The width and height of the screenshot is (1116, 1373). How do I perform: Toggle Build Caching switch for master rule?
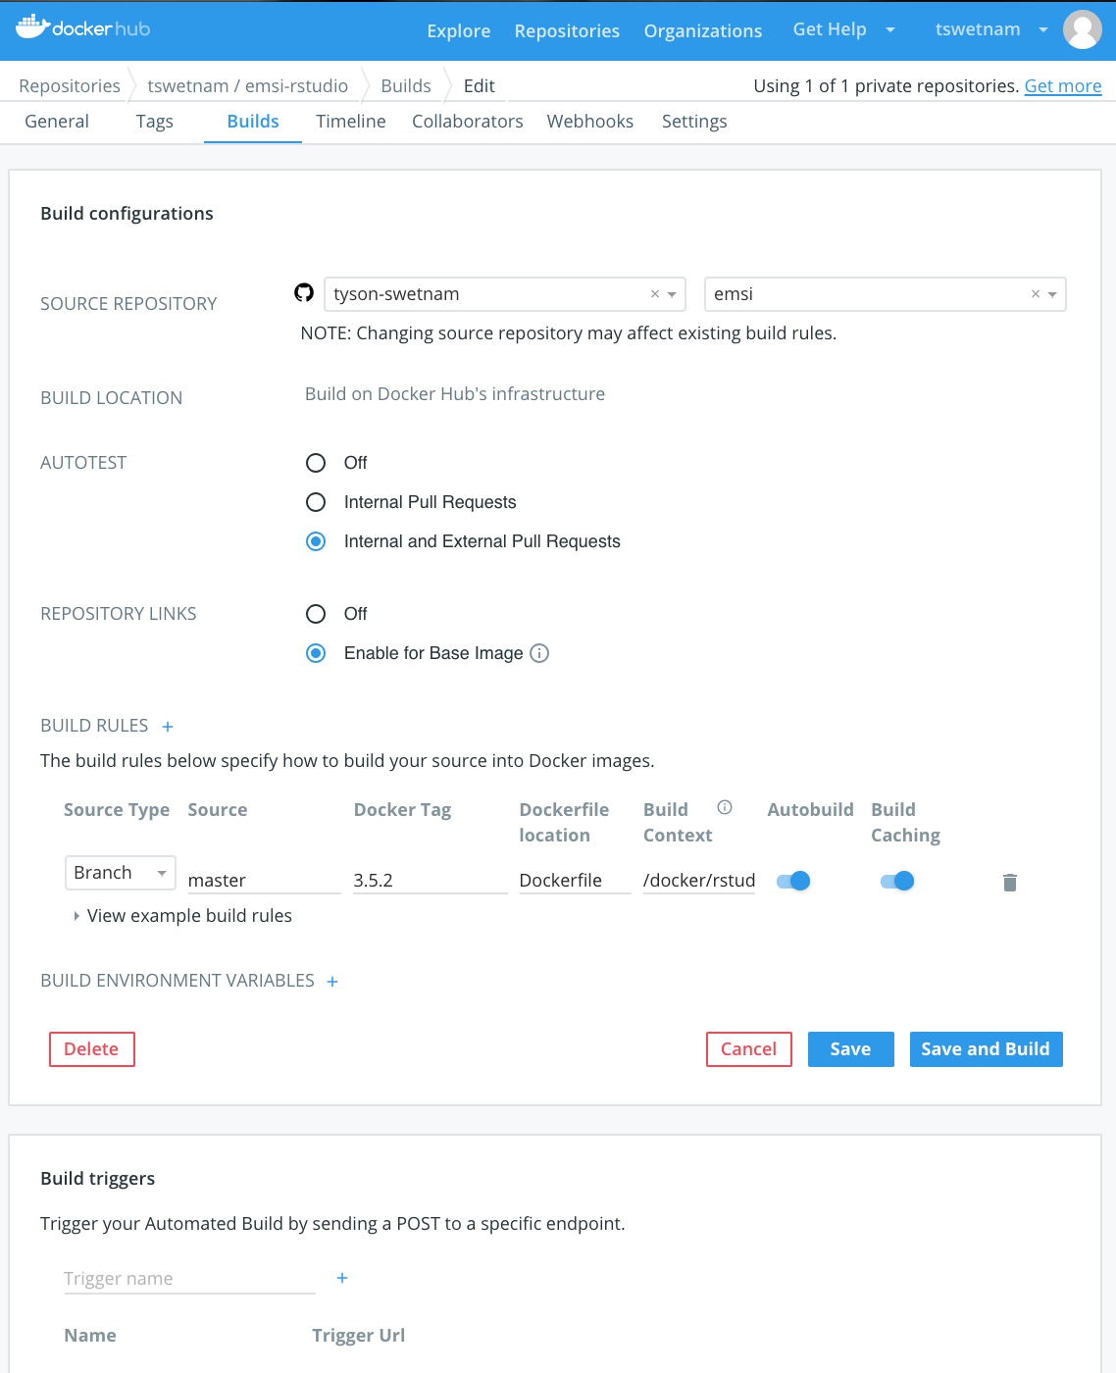point(897,881)
